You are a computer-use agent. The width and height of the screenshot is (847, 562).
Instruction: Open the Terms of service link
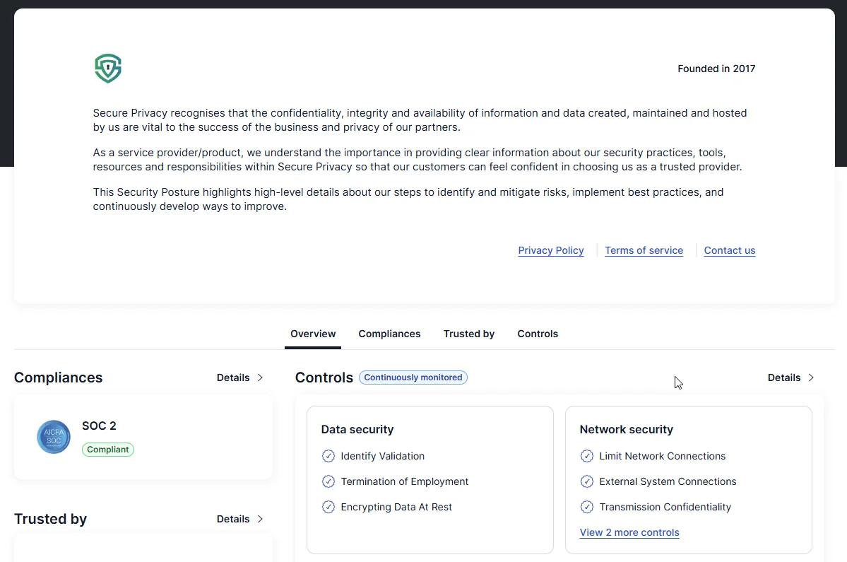[644, 250]
